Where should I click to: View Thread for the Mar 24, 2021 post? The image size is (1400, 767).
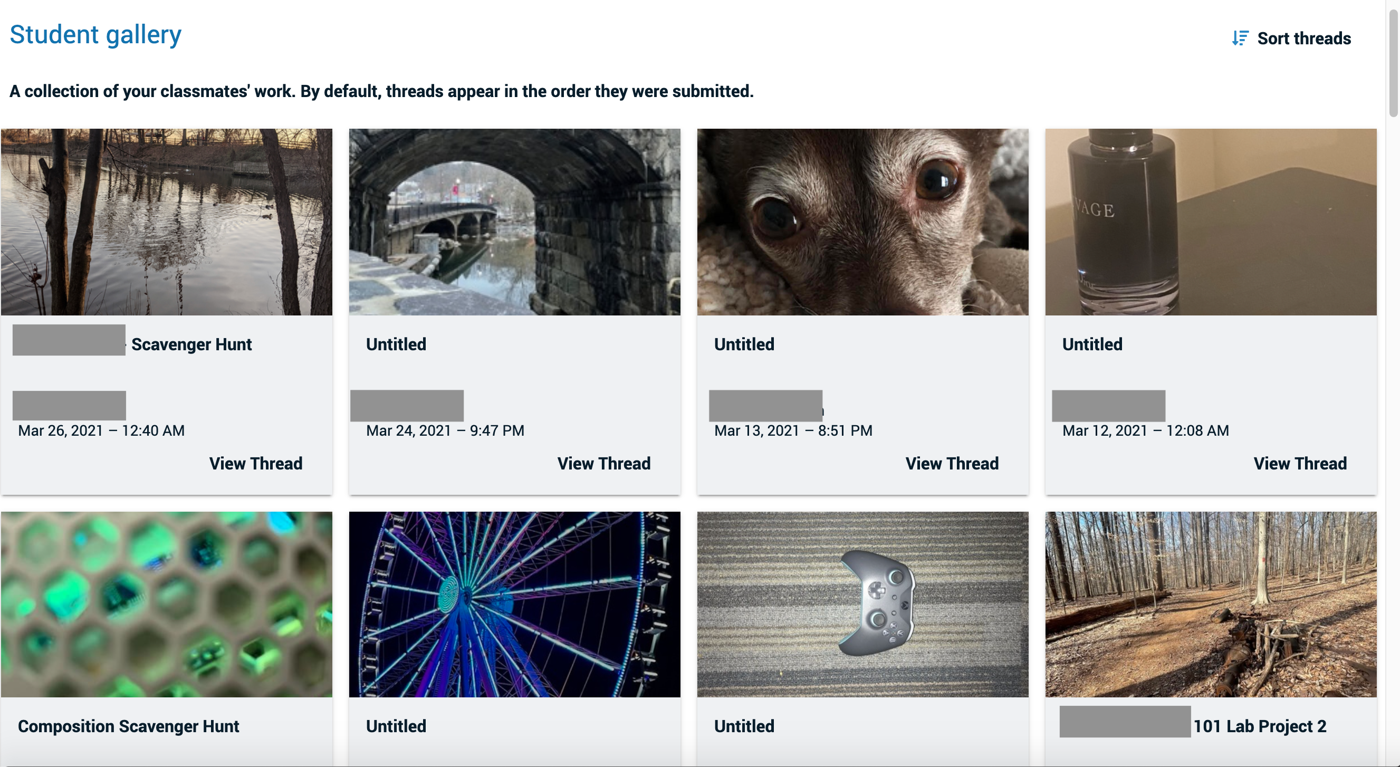tap(603, 463)
